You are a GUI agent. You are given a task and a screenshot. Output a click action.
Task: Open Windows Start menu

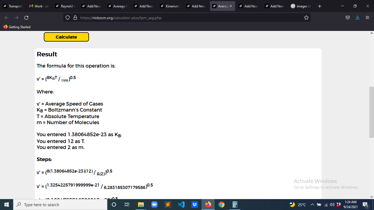click(7, 205)
